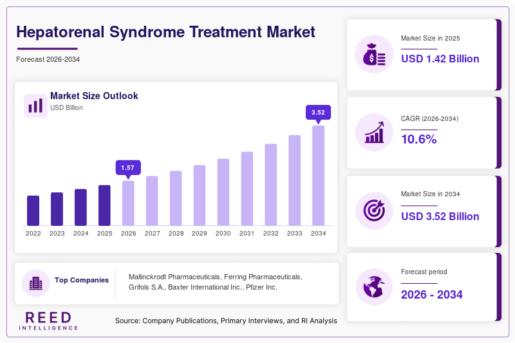Select the 2028 bar in the chart
Screen dimensions: 515x343
(176, 198)
